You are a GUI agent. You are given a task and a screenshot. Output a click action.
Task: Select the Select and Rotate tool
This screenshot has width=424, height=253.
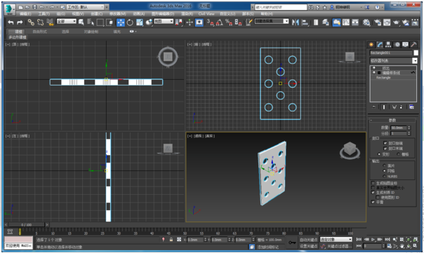(x=130, y=22)
